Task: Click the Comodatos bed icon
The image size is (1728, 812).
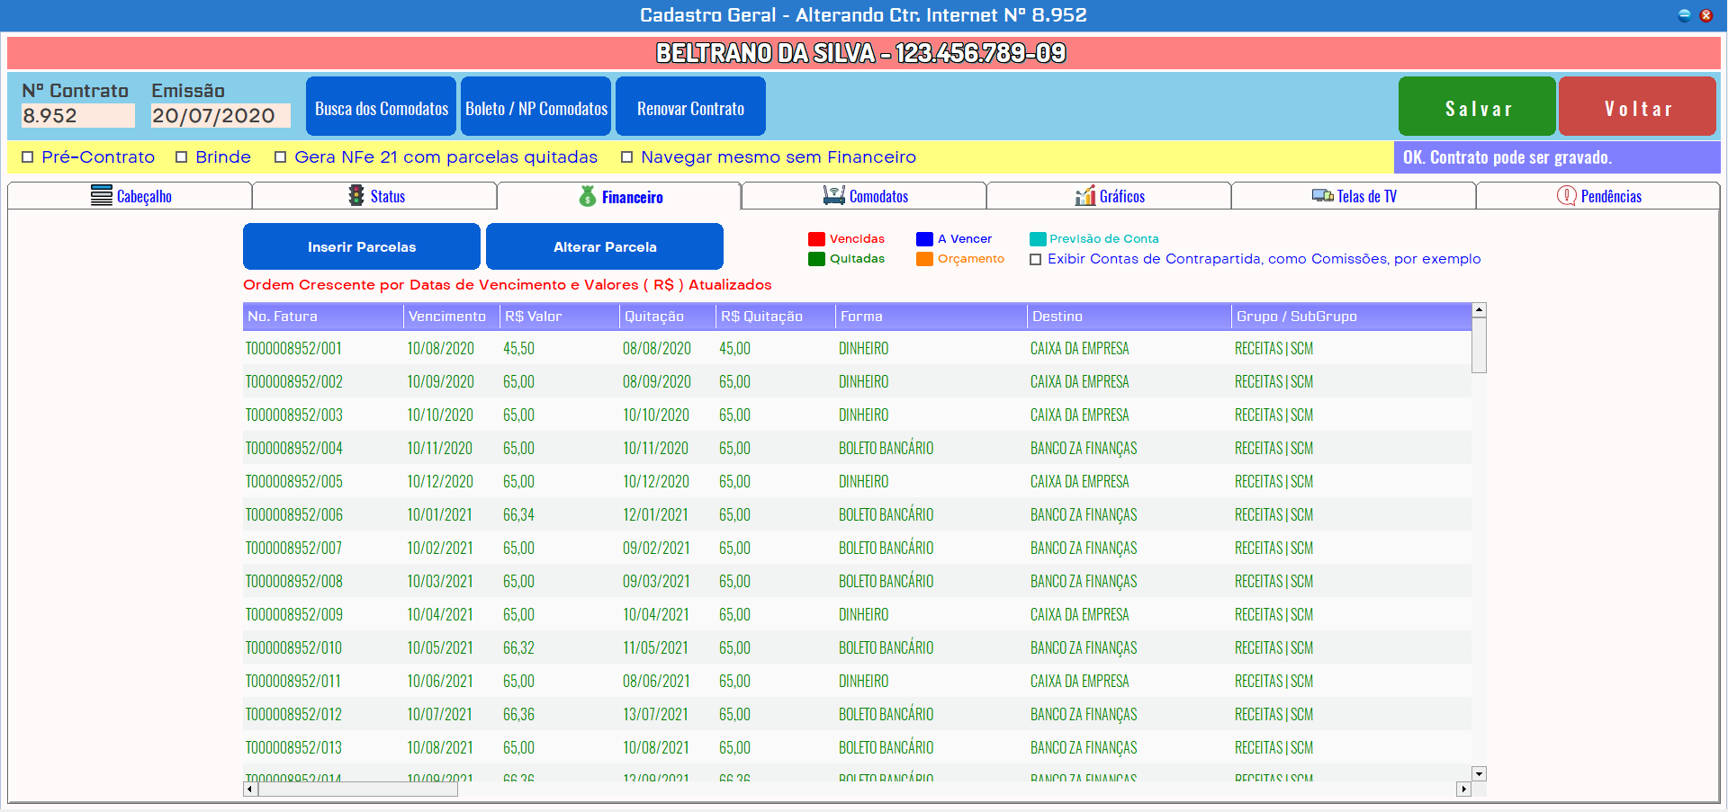Action: 834,196
